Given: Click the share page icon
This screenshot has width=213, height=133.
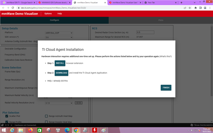Looking at the screenshot, I should pyautogui.click(x=185, y=8).
